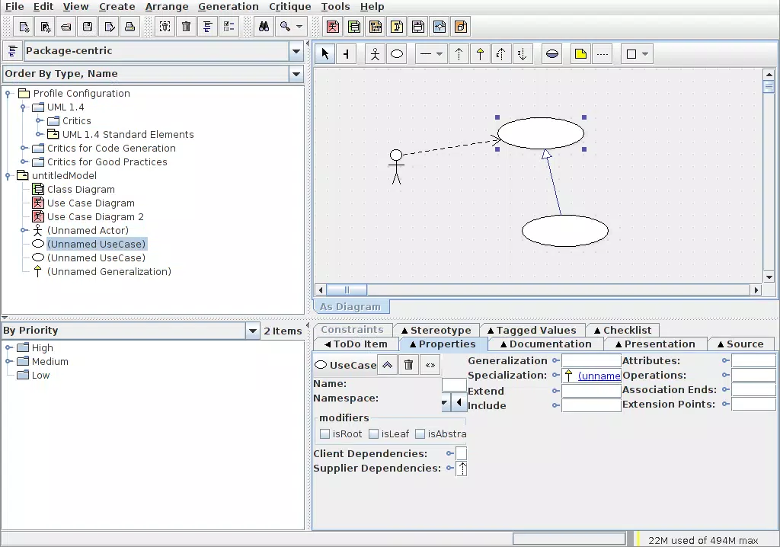
Task: Select the Include relationship tool
Action: [x=523, y=54]
